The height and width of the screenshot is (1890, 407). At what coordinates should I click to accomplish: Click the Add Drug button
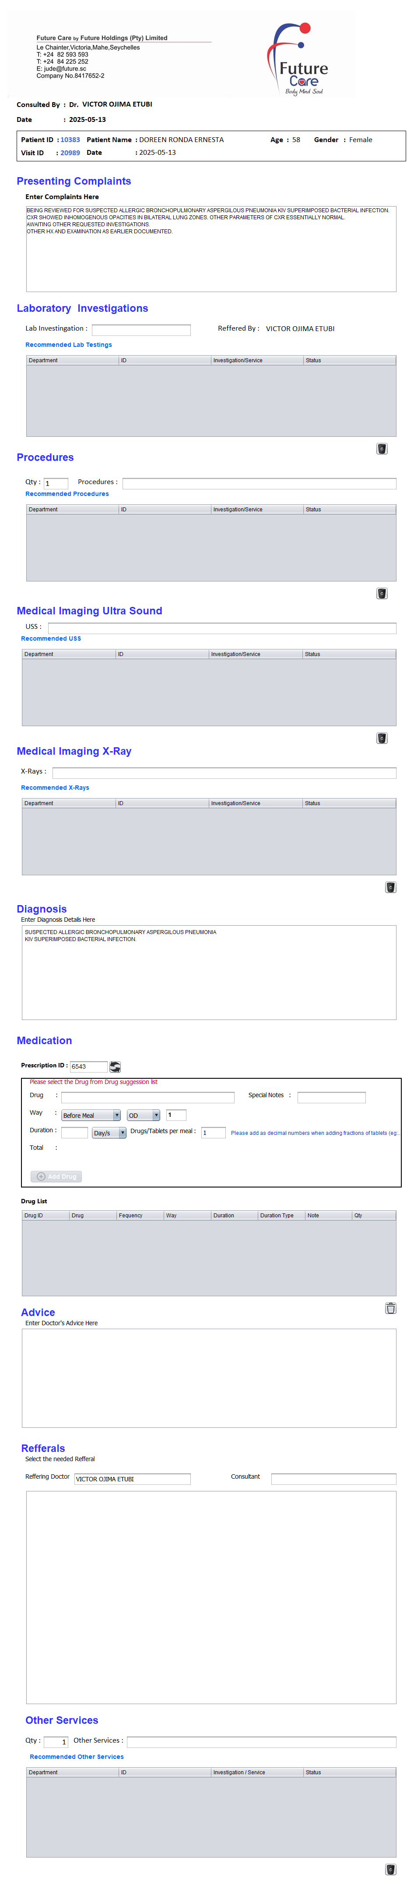(x=56, y=1175)
